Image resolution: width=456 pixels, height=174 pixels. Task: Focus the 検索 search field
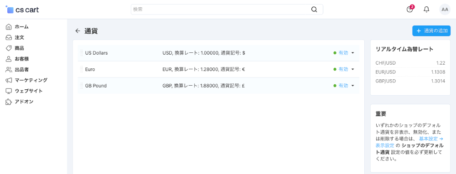227,9
